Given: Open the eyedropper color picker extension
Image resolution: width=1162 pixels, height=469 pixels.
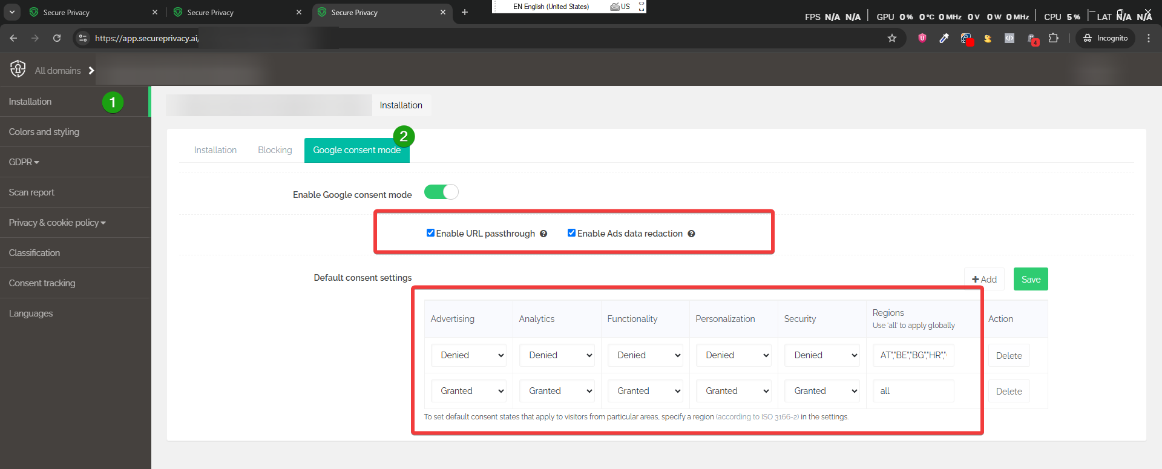Looking at the screenshot, I should coord(944,38).
